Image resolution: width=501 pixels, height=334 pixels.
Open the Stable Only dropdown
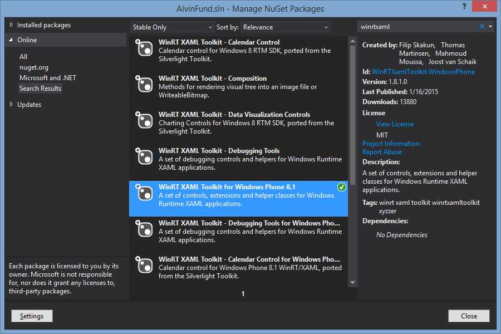pyautogui.click(x=172, y=27)
